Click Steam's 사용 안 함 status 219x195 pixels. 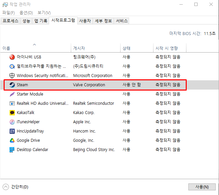[x=132, y=85]
